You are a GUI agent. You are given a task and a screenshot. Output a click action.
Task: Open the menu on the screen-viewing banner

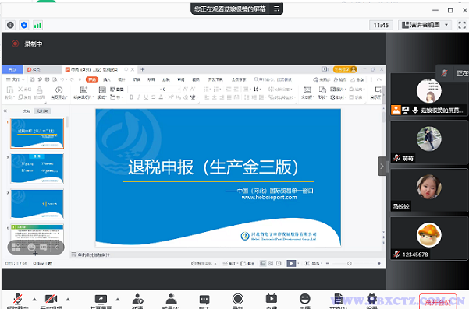276,9
